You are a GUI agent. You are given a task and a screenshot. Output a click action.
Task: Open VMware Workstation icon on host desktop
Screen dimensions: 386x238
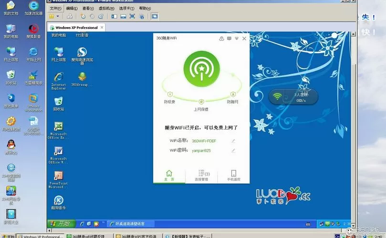pos(33,103)
